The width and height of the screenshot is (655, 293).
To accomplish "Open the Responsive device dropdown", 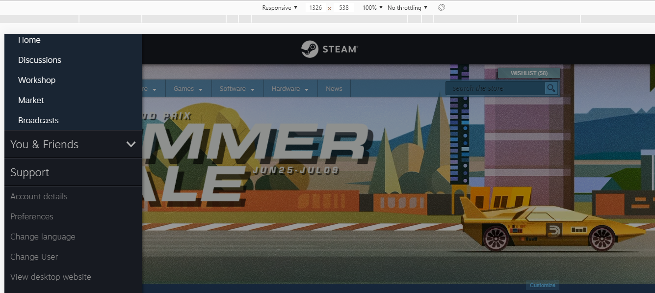I will (280, 8).
